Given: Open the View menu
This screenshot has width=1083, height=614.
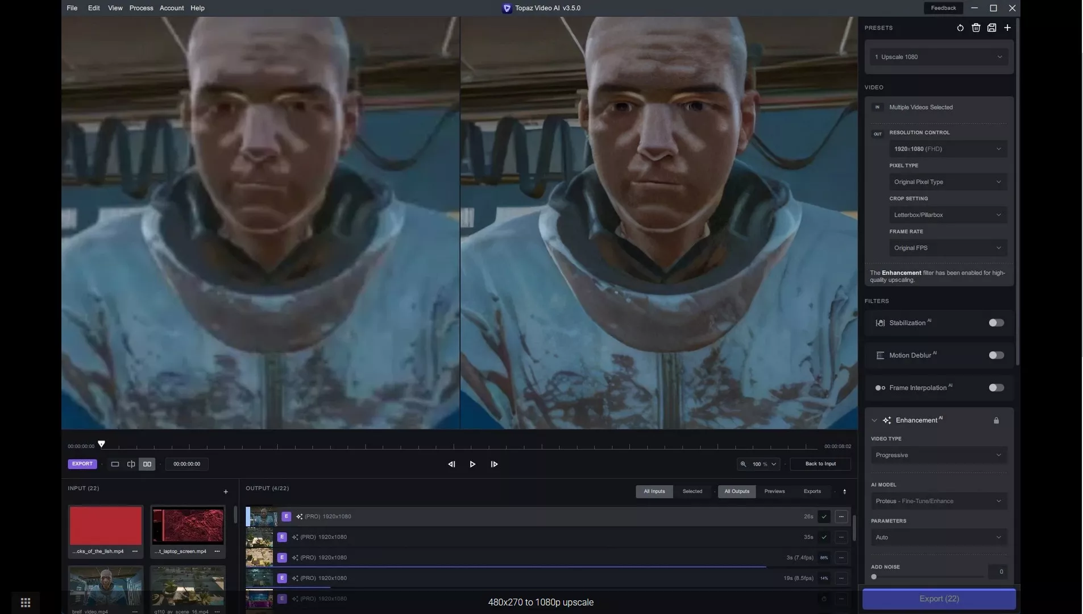Looking at the screenshot, I should 115,8.
